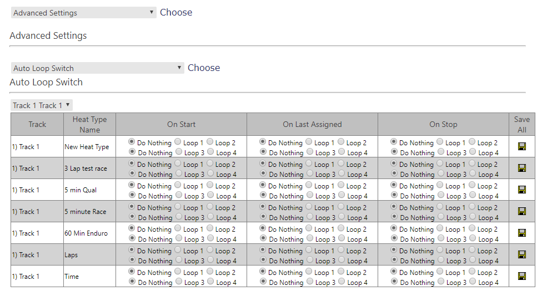Click Choose next to Advanced Settings

pyautogui.click(x=176, y=12)
